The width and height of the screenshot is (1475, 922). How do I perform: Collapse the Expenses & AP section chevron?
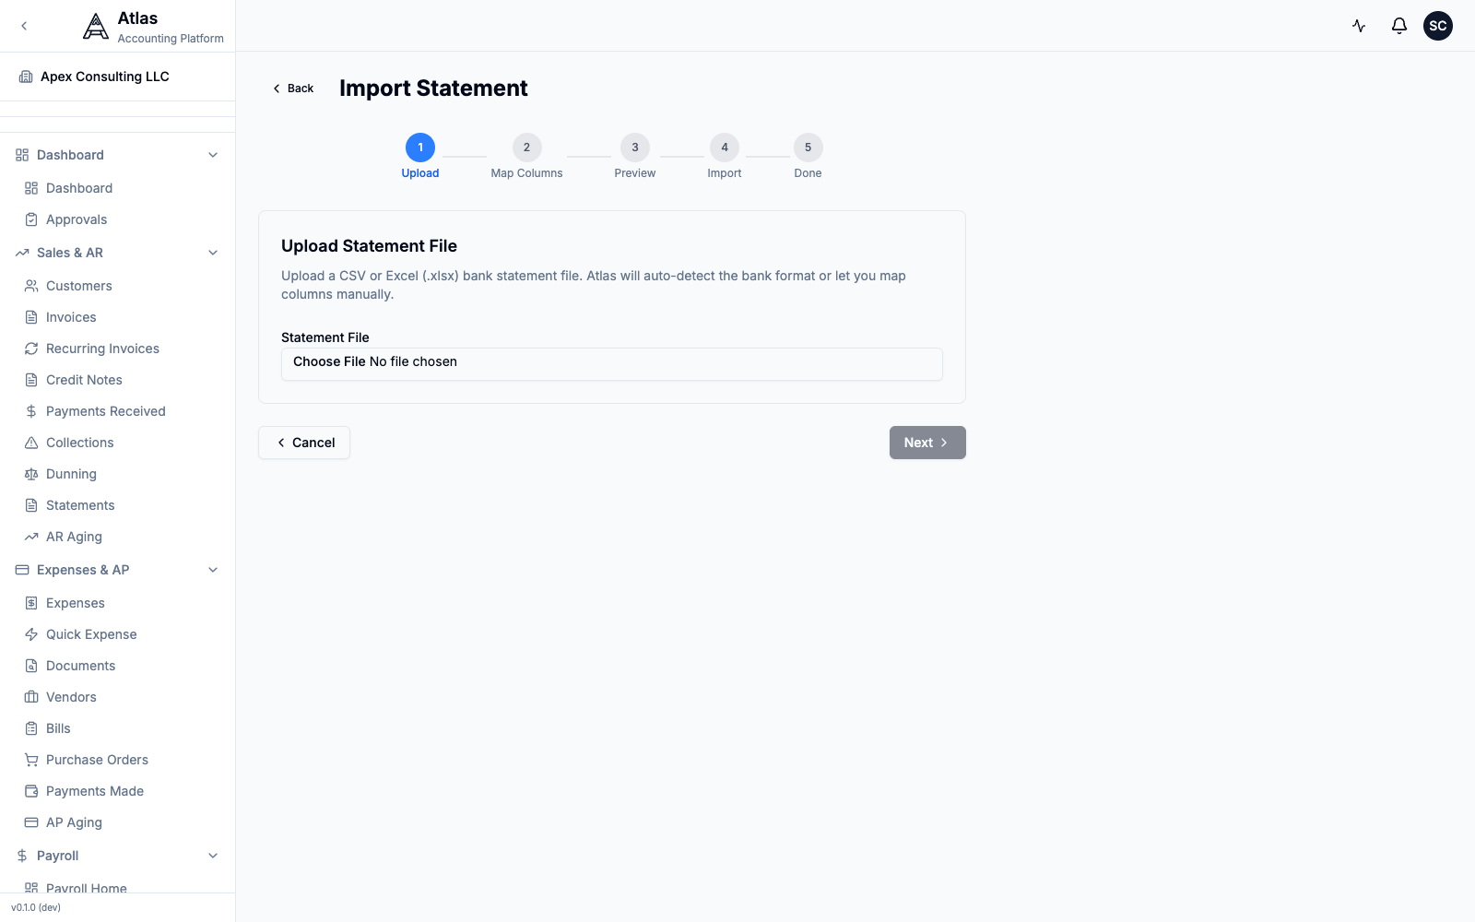pyautogui.click(x=213, y=570)
